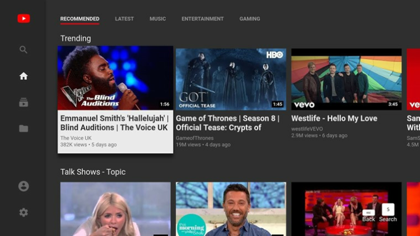Switch to the Music tab
Screen dimensions: 420x236
[157, 19]
